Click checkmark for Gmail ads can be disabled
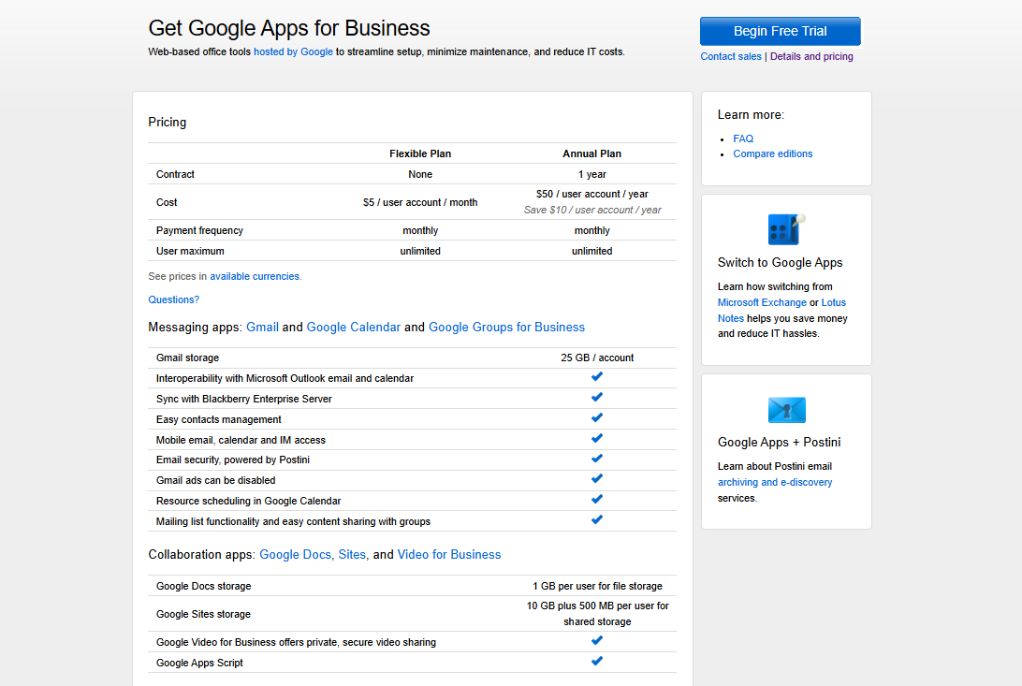The width and height of the screenshot is (1022, 686). 597,479
